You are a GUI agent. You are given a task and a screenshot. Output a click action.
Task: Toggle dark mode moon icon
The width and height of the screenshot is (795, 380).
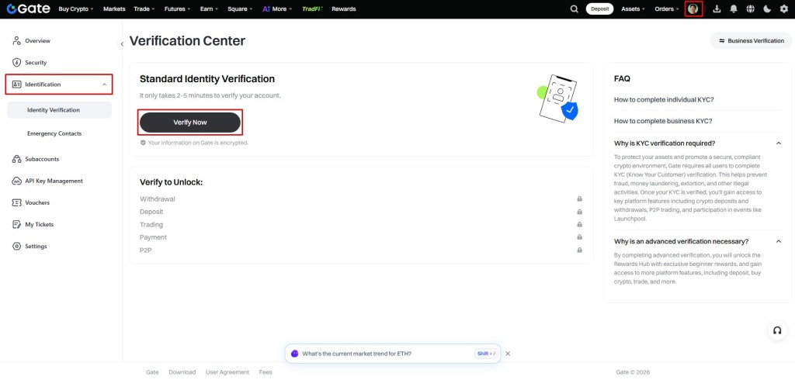(767, 9)
